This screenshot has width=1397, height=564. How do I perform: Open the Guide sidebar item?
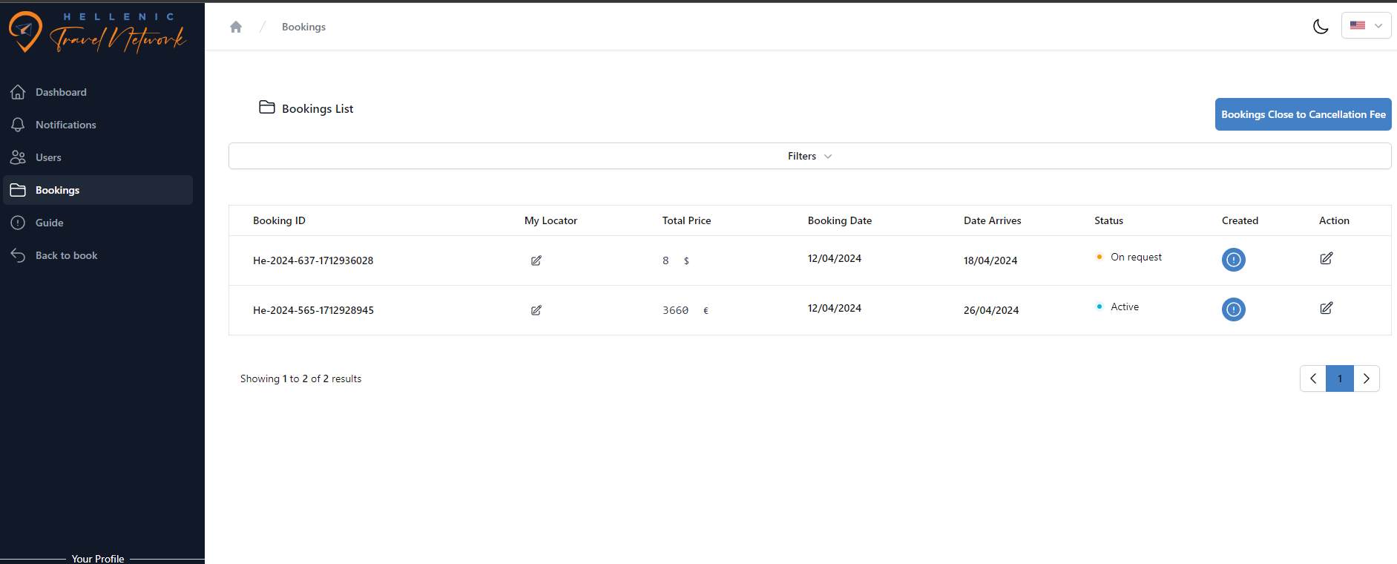[x=49, y=223]
